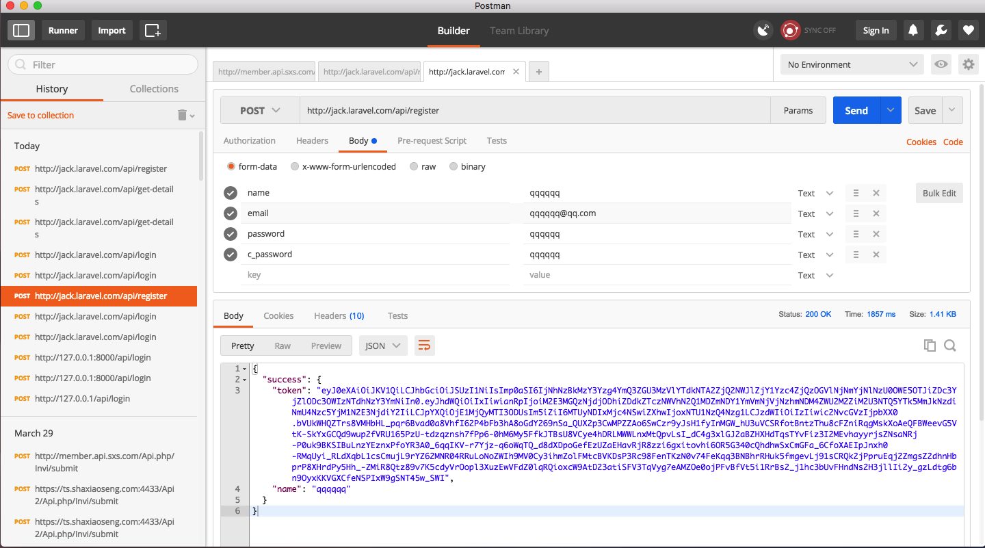Uncheck the password parameter checkbox
This screenshot has height=548, width=985.
[x=231, y=234]
